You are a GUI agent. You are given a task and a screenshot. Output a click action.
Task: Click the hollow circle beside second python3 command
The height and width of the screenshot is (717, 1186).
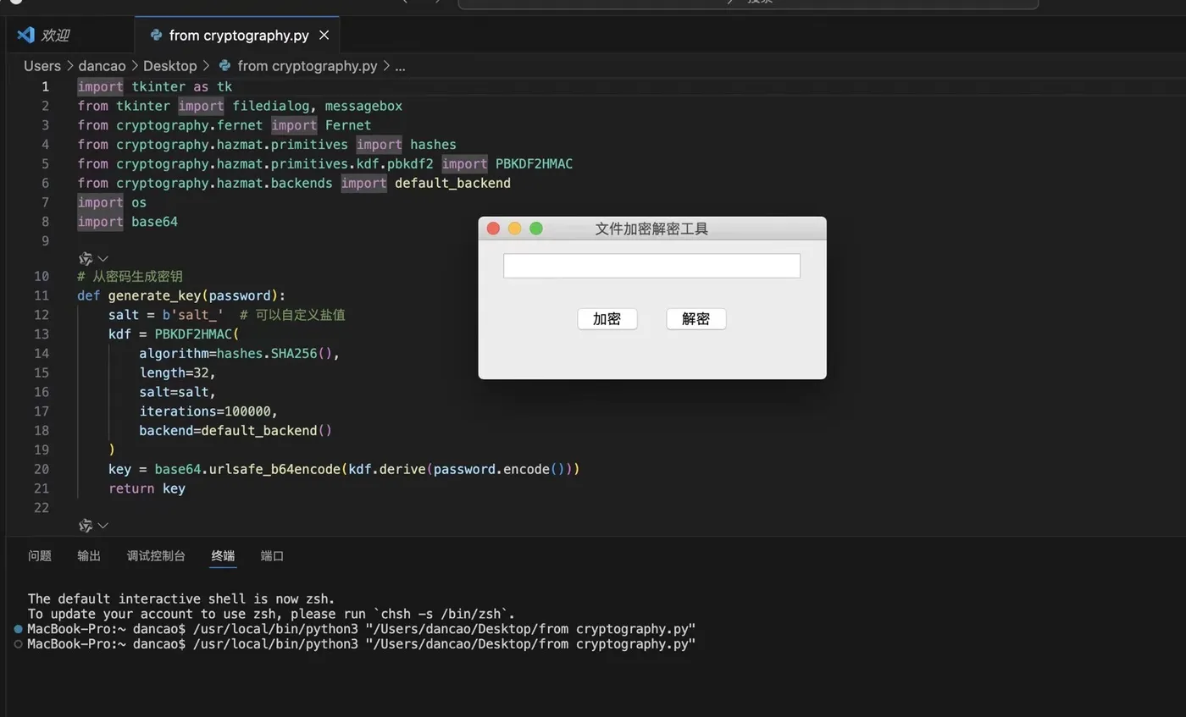[19, 644]
